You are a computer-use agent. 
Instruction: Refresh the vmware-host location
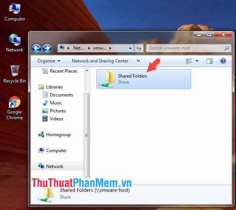tap(139, 48)
